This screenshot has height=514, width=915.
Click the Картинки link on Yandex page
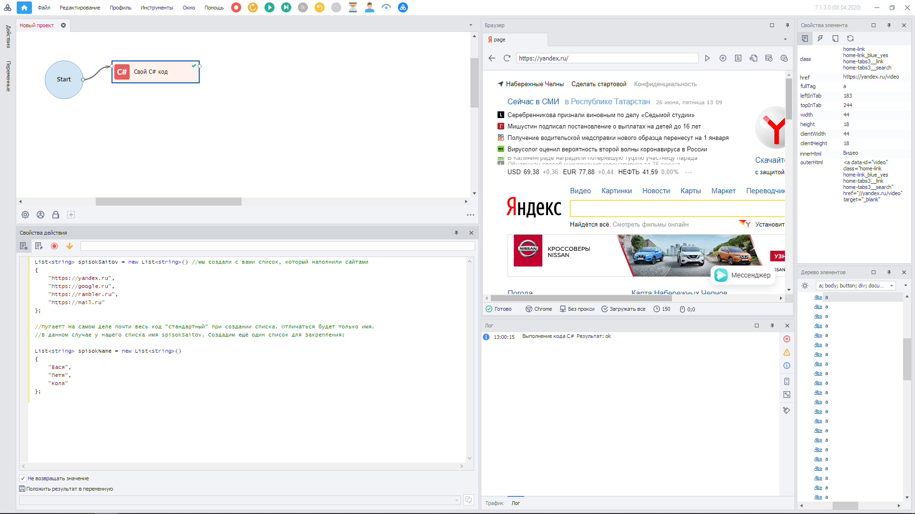click(x=616, y=191)
